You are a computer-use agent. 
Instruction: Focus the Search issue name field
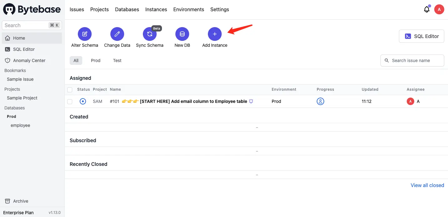412,60
